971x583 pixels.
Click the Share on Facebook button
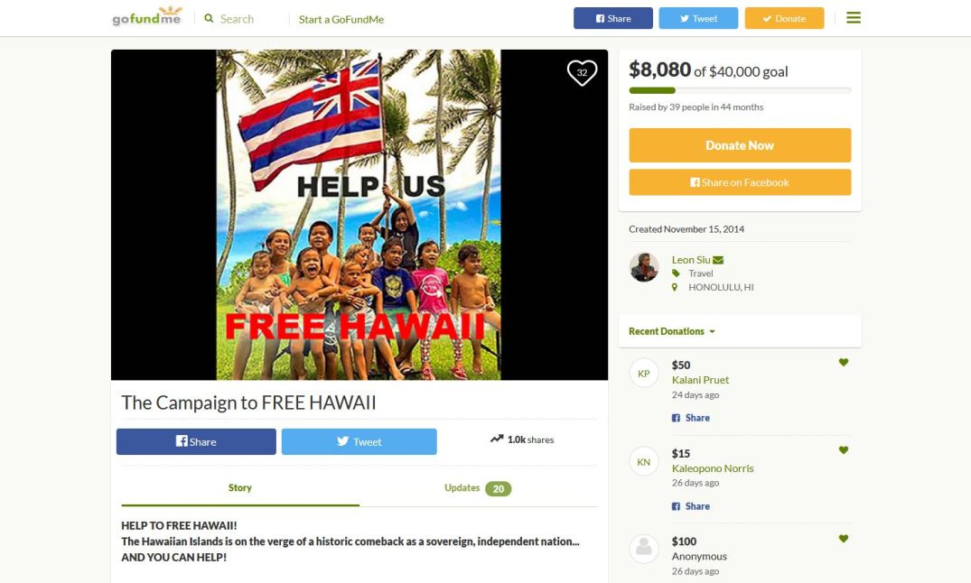740,182
